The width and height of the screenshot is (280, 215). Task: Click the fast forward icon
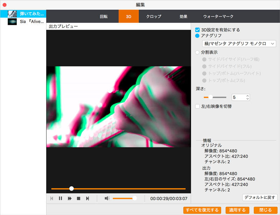coord(70,199)
